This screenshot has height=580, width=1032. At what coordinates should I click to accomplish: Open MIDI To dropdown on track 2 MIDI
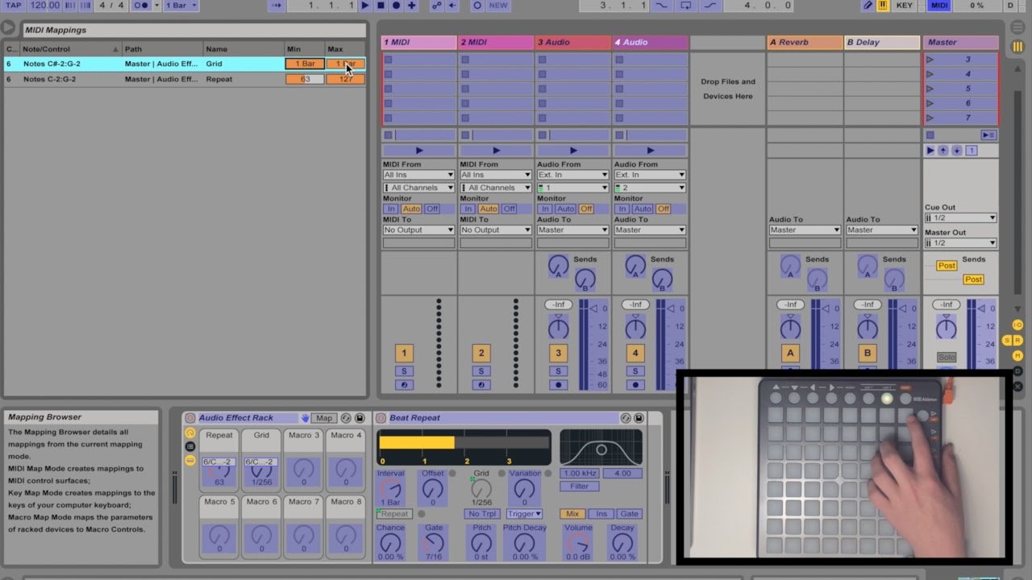(x=496, y=230)
